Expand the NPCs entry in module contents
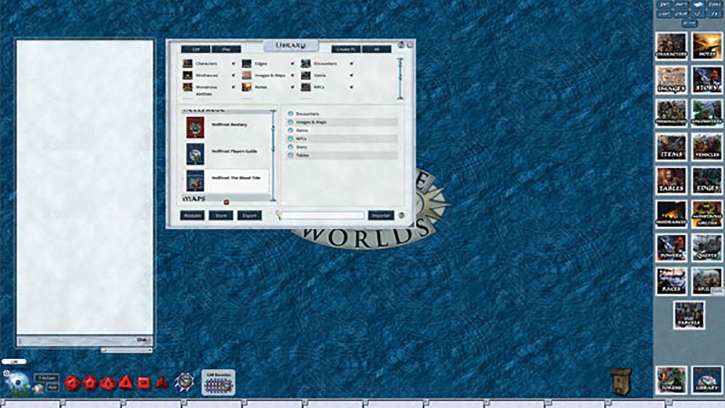 point(291,138)
